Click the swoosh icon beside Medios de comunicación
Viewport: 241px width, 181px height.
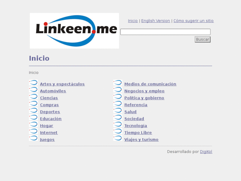point(118,83)
